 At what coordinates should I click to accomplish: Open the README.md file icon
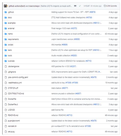[6, 115]
